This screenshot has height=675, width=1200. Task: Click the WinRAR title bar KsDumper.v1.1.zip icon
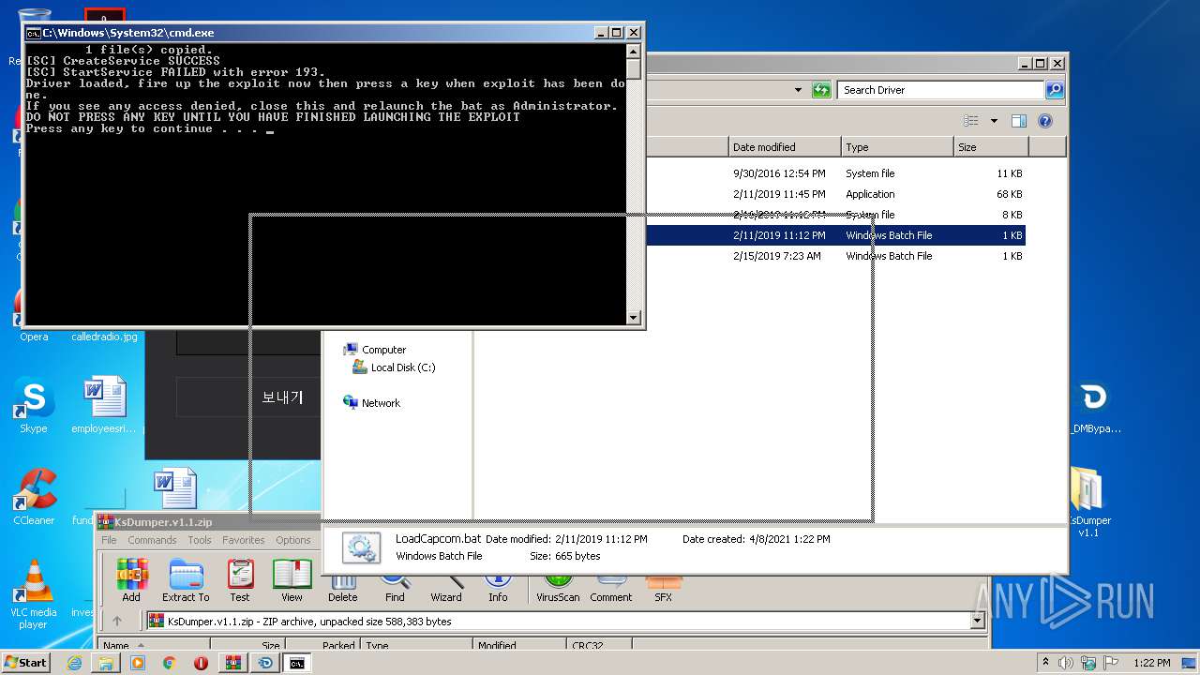[105, 522]
